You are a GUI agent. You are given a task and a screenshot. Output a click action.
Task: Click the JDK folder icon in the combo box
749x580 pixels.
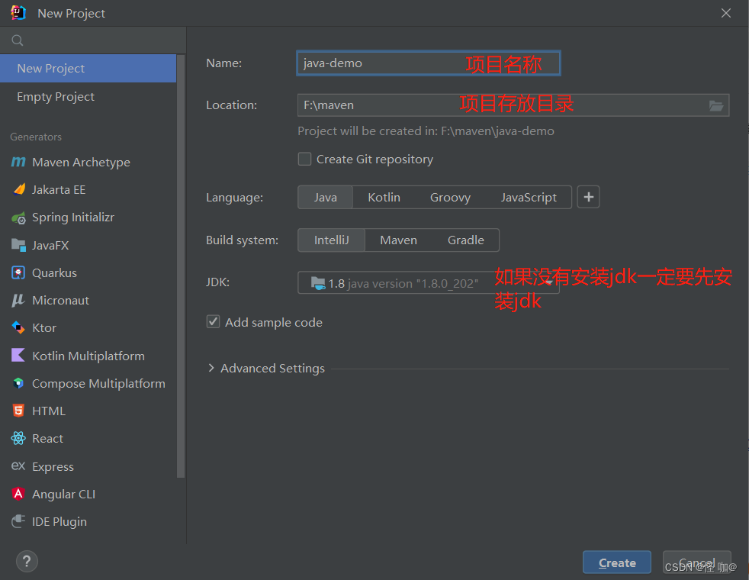pyautogui.click(x=318, y=283)
